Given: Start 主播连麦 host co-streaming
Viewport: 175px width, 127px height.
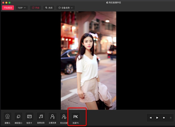Looking at the screenshot, I should [x=52, y=117].
